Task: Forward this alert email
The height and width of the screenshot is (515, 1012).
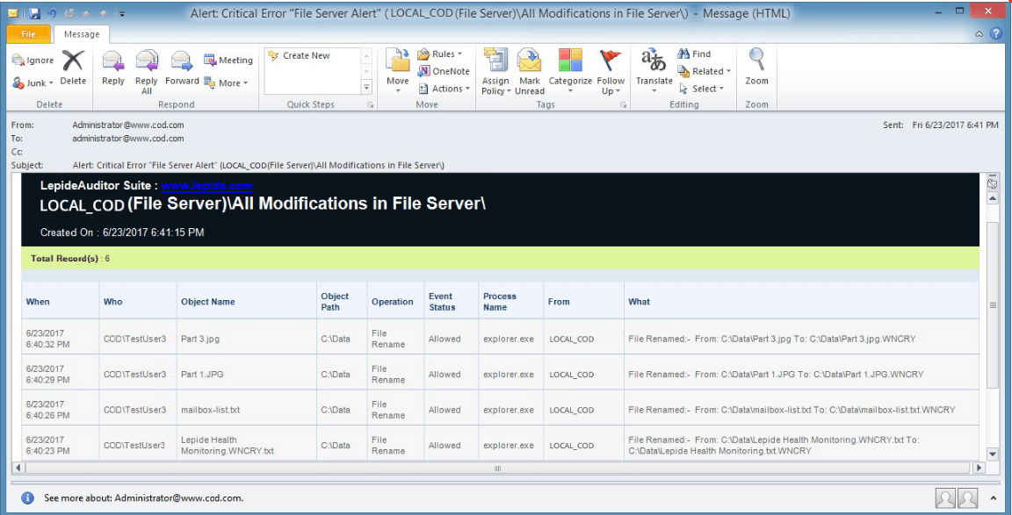Action: point(182,68)
